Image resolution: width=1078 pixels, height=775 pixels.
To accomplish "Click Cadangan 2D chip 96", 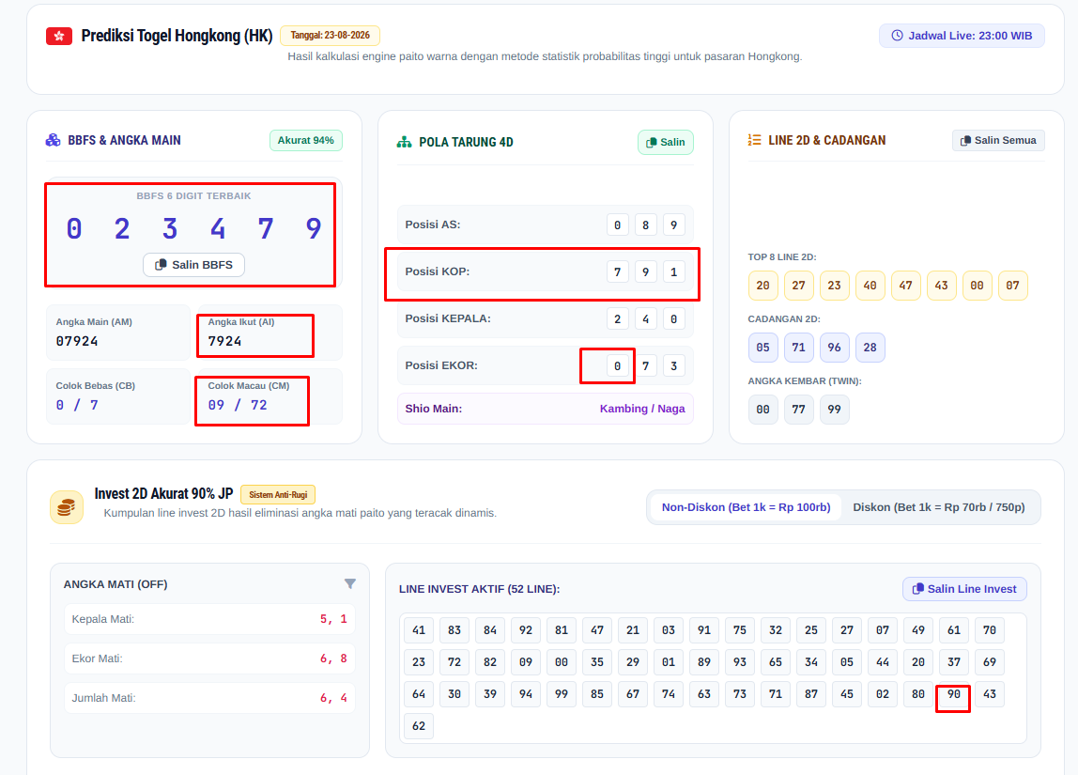I will [835, 348].
